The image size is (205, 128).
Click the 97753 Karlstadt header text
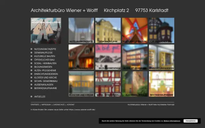[152, 10]
